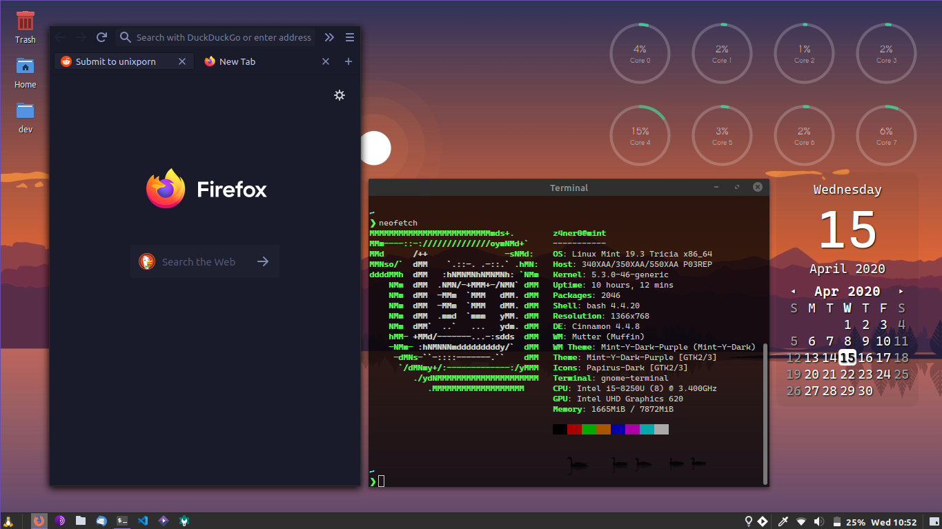
Task: Open a new Firefox tab with plus
Action: click(x=349, y=61)
